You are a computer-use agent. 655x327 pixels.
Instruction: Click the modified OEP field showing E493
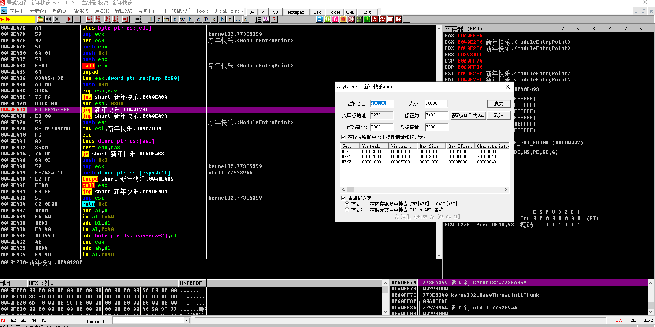(436, 115)
